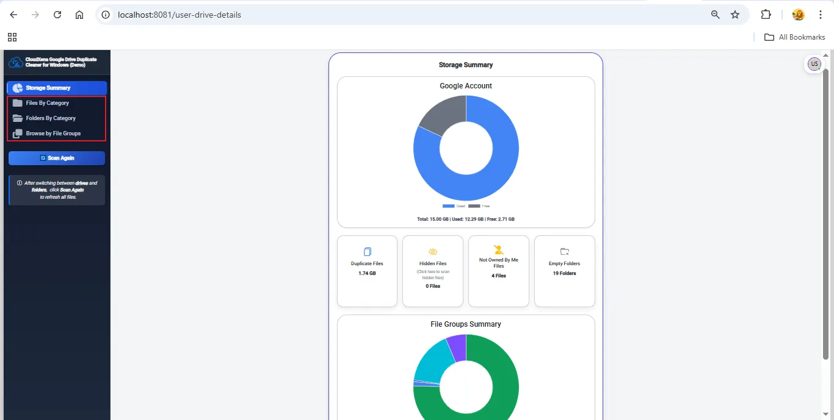
Task: Click the Duplicate Files copy icon
Action: tap(367, 252)
